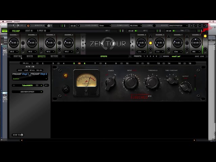The width and height of the screenshot is (216, 162).
Task: Remove Tubechild670 effect with the X icon
Action: coord(14,85)
